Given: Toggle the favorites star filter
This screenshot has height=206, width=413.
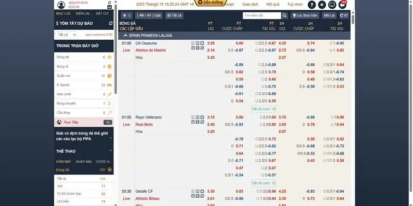Looking at the screenshot, I should click(x=125, y=16).
